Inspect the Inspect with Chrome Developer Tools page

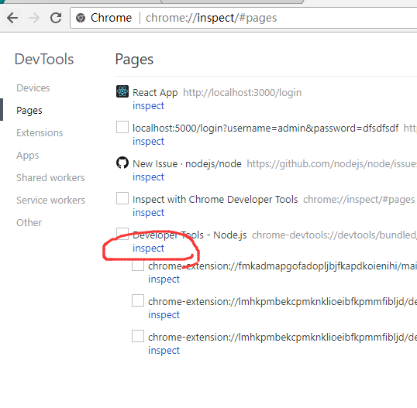pyautogui.click(x=148, y=212)
